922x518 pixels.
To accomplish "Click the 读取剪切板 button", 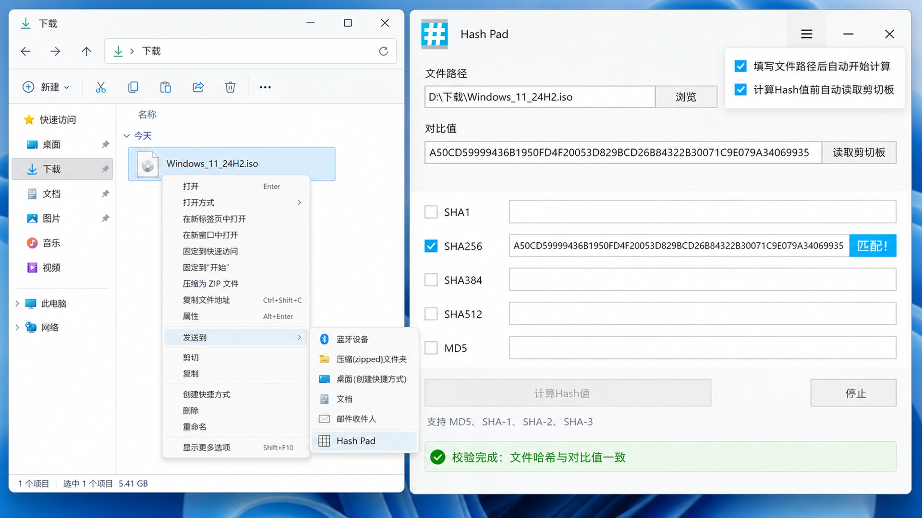I will pyautogui.click(x=859, y=153).
